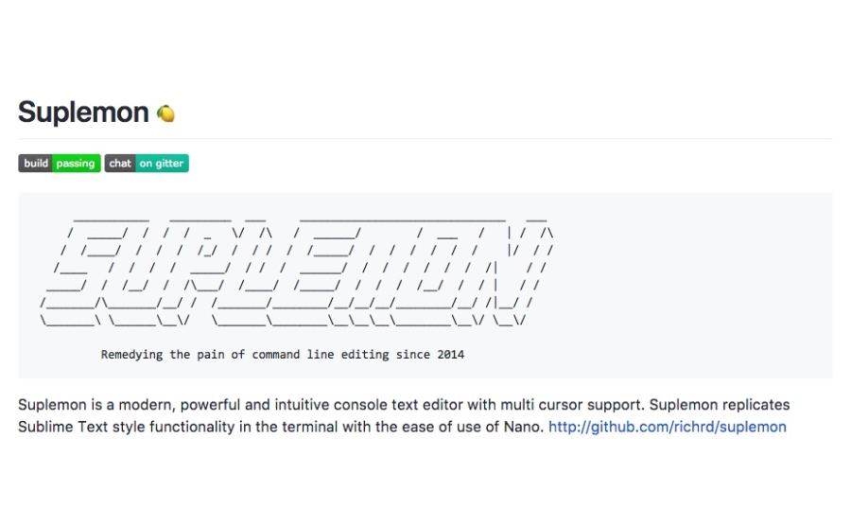Click the teal "on gitter" badge section
Viewport: 851px width, 508px height.
(x=162, y=164)
